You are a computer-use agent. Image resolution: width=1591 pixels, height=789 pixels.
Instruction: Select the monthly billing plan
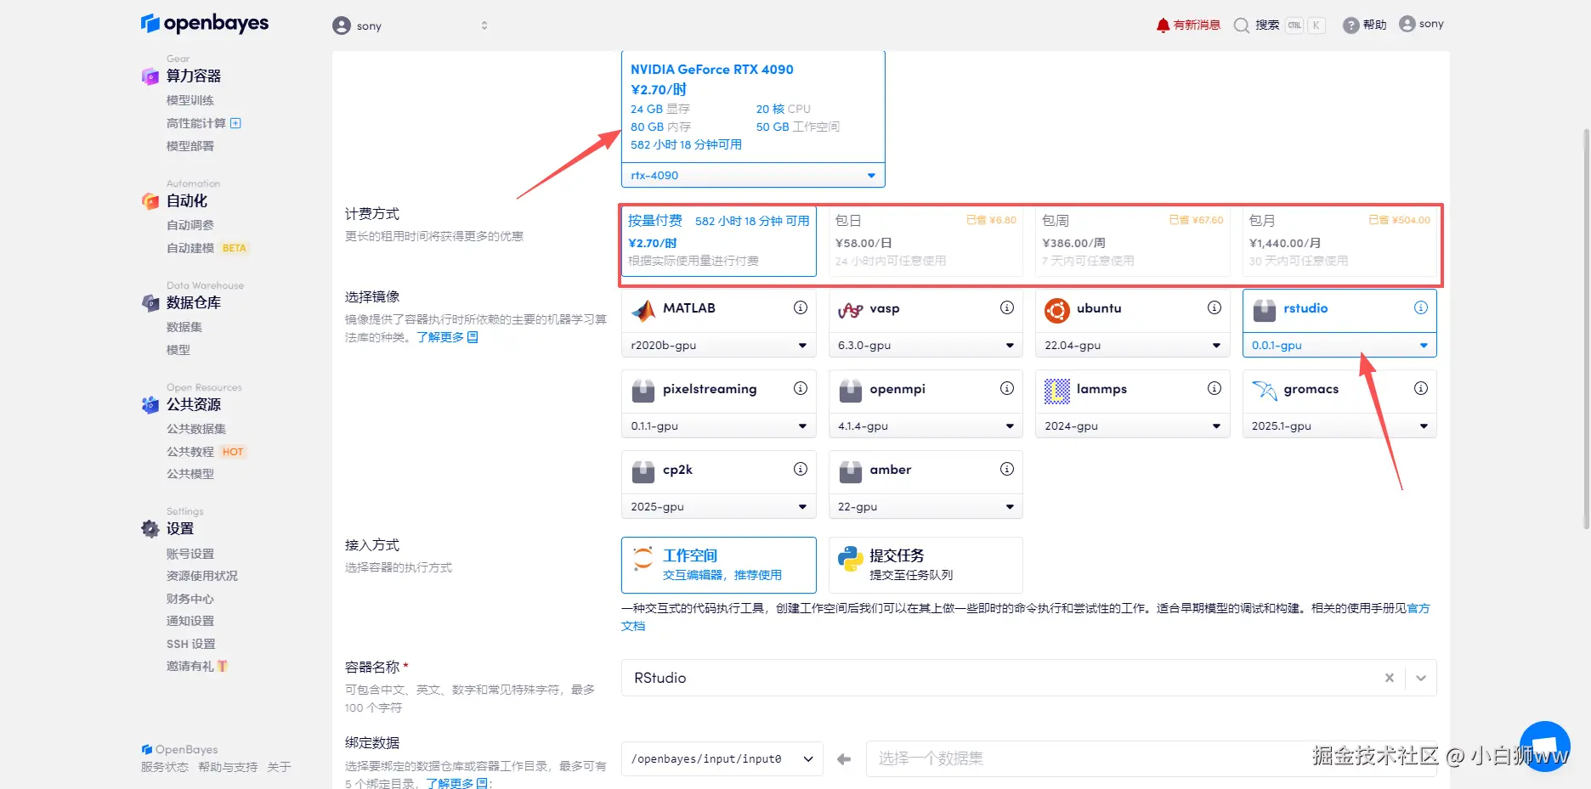1339,241
